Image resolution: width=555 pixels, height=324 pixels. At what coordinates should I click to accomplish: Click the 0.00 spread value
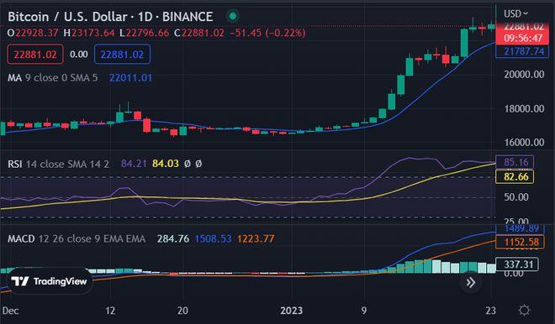[x=79, y=55]
